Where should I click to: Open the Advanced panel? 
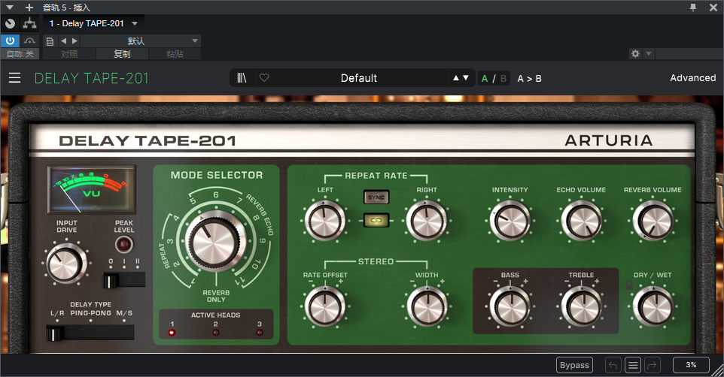(692, 78)
